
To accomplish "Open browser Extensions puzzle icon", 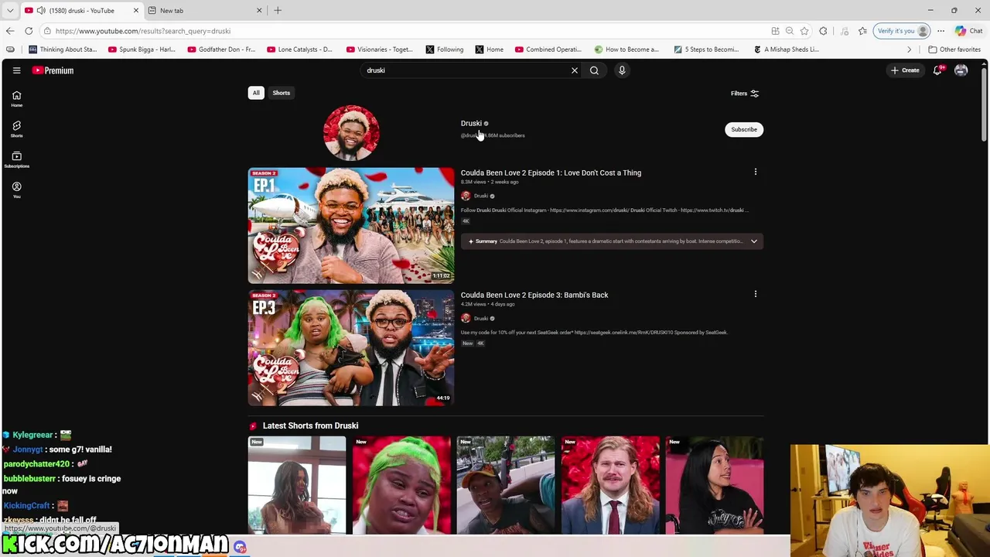I will click(x=824, y=31).
